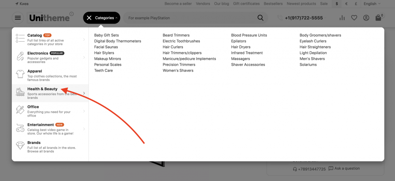The image size is (395, 181).
Task: Select Electronics in the category menu
Action: pyautogui.click(x=38, y=53)
